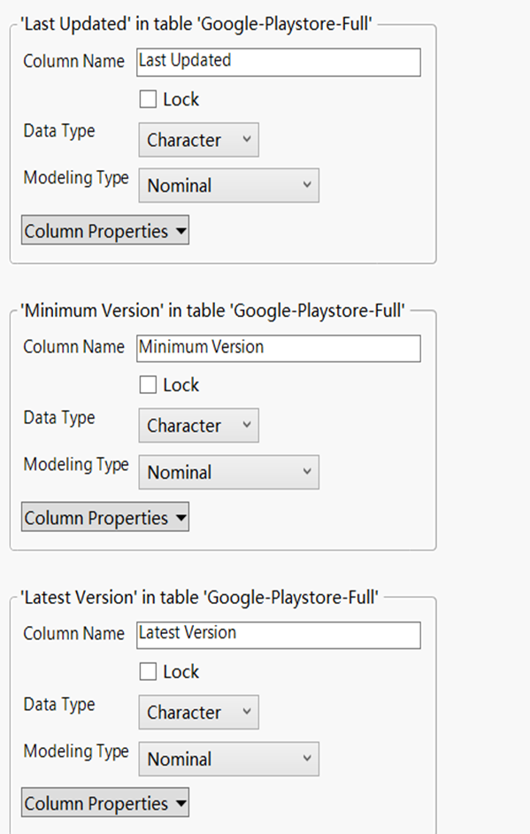530x834 pixels.
Task: Open Modeling Type dropdown for Latest Version
Action: [228, 759]
